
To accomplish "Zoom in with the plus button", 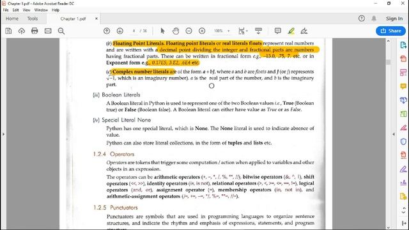I will point(202,31).
